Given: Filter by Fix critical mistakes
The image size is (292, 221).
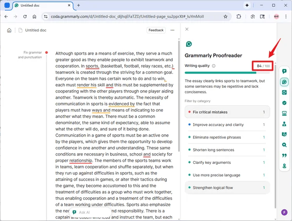Looking at the screenshot, I should coord(227,112).
